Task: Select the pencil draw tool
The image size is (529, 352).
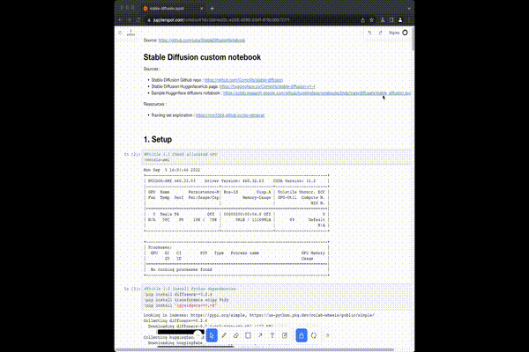Action: [224, 335]
